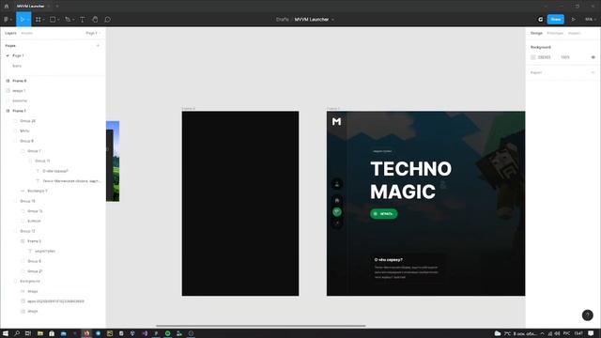Open the Frame tool options dropdown arrow
This screenshot has height=338, width=601.
coord(44,20)
